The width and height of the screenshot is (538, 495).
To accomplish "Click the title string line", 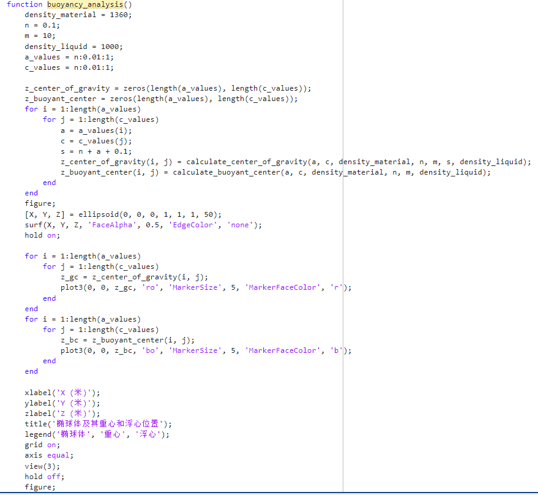I will point(98,424).
